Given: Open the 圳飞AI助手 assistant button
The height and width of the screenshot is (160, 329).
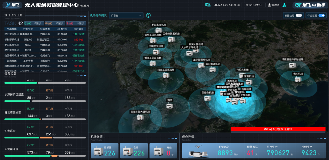Looking at the screenshot, I should coord(309,5).
